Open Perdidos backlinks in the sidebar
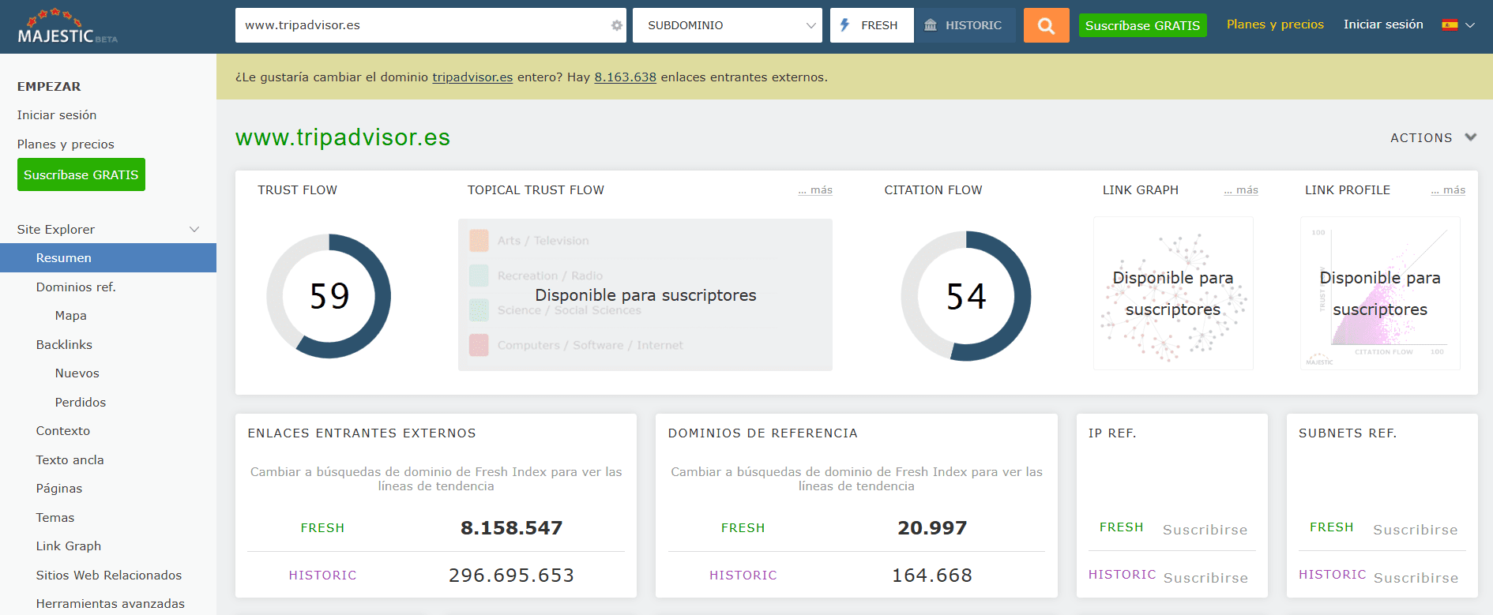Viewport: 1493px width, 615px height. point(81,403)
